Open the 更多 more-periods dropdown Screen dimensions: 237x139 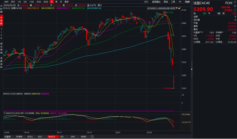pyautogui.click(x=66, y=2)
